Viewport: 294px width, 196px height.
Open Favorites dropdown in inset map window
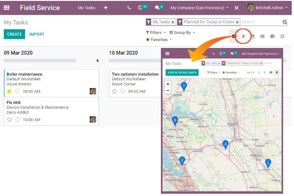(x=231, y=73)
